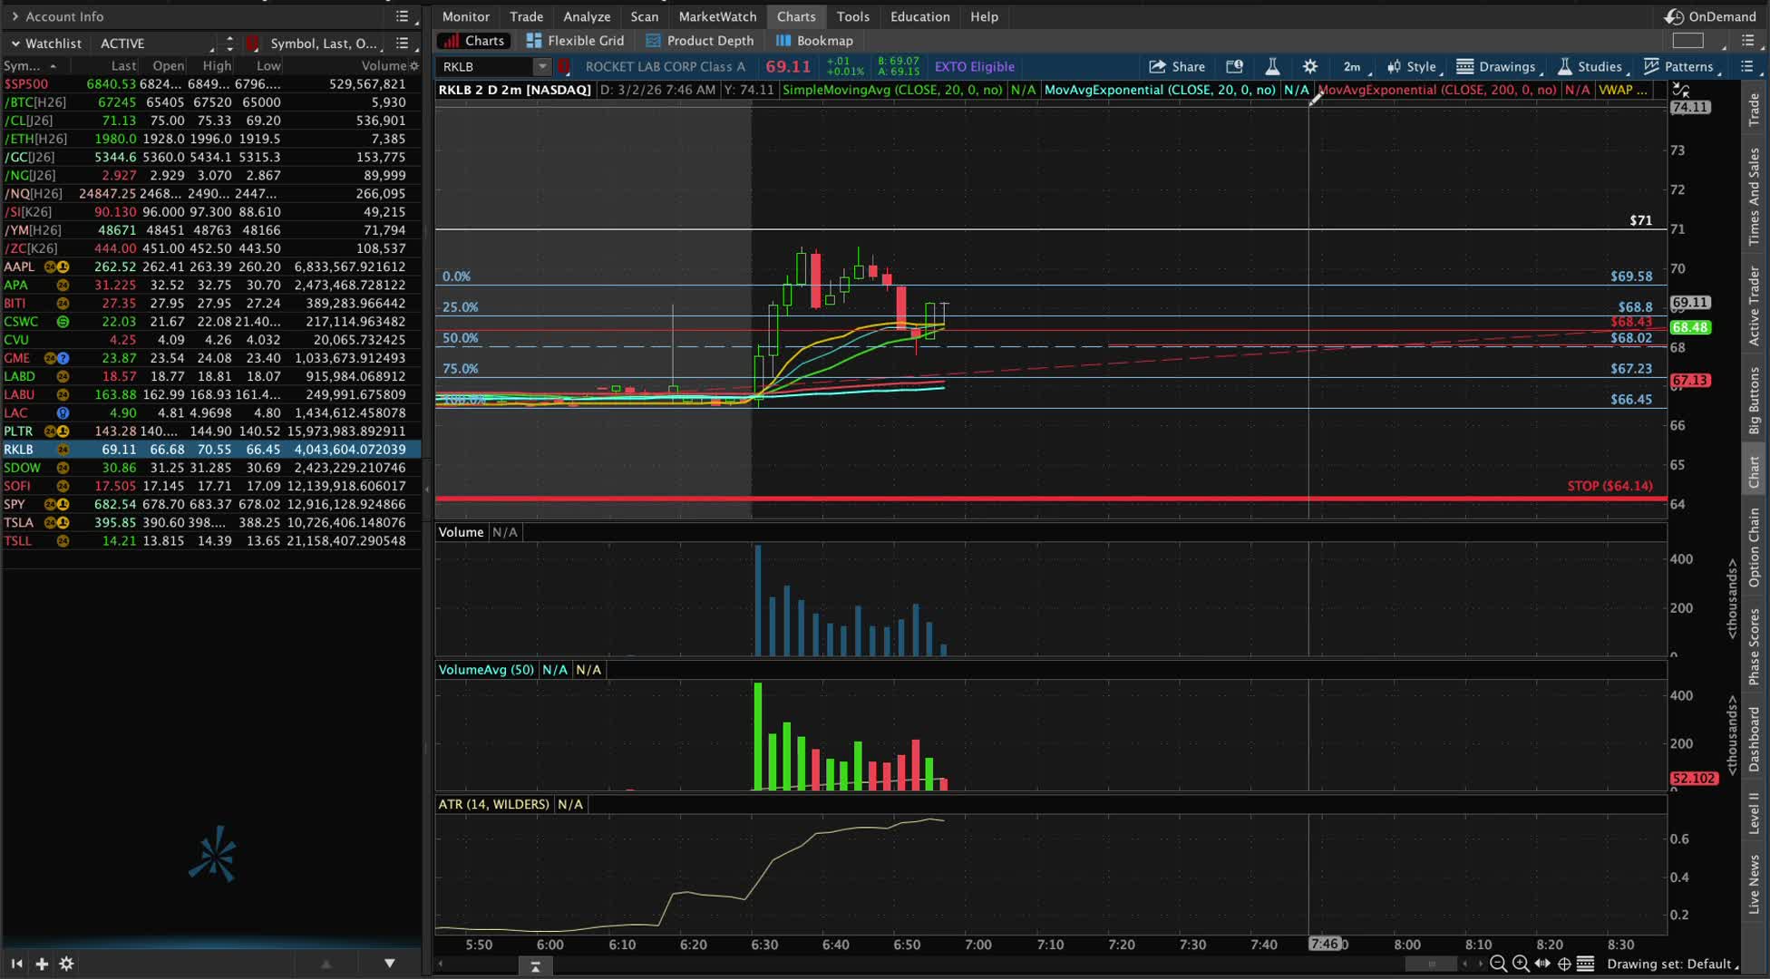Click the red symbol link color box

[x=563, y=66]
